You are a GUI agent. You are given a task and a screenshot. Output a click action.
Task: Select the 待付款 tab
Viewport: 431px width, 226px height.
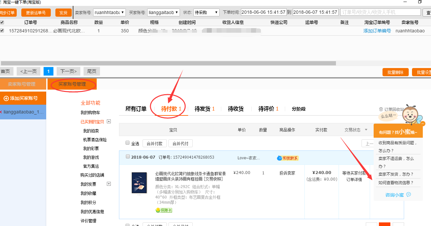point(171,109)
